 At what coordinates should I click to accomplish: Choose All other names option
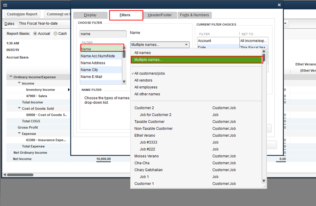[196, 94]
